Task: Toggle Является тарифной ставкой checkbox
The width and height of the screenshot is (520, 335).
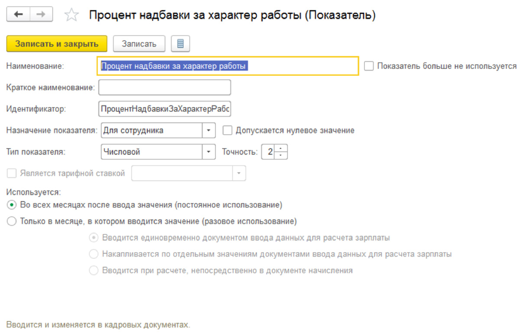Action: pyautogui.click(x=11, y=173)
